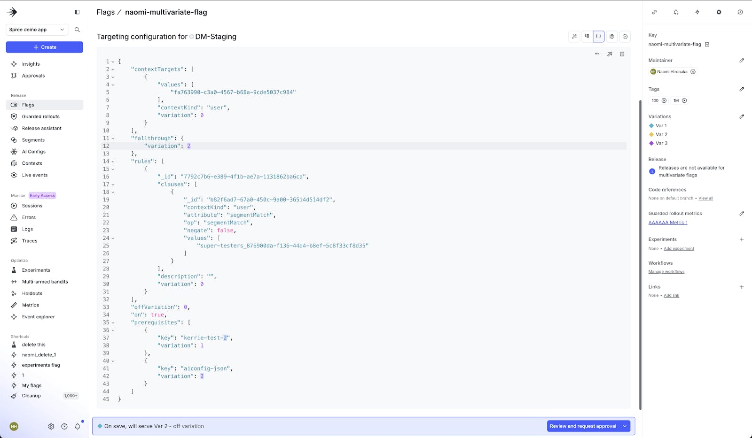Open the AAAAAA Metric 1 link
The width and height of the screenshot is (752, 438).
point(667,223)
